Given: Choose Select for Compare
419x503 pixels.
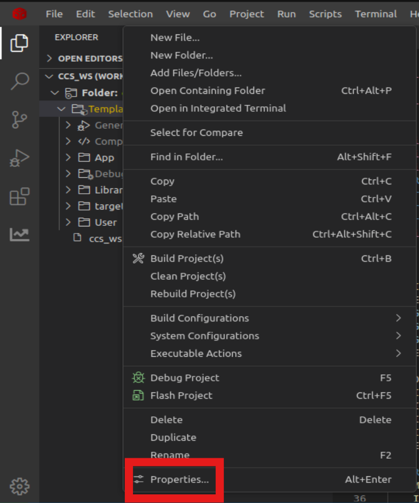Looking at the screenshot, I should pyautogui.click(x=270, y=133).
